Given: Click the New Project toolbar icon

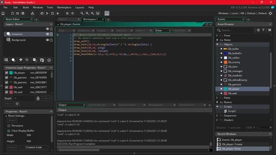Looking at the screenshot, I should click(13, 13).
